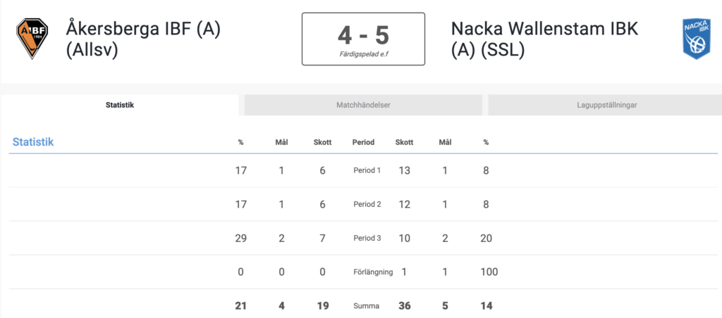Click the Färdigspelad e.f status text

(x=363, y=54)
